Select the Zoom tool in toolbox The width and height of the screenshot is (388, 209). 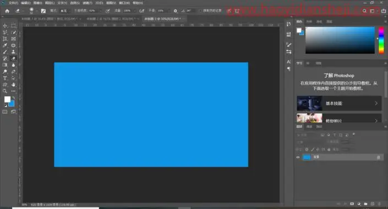5,91
